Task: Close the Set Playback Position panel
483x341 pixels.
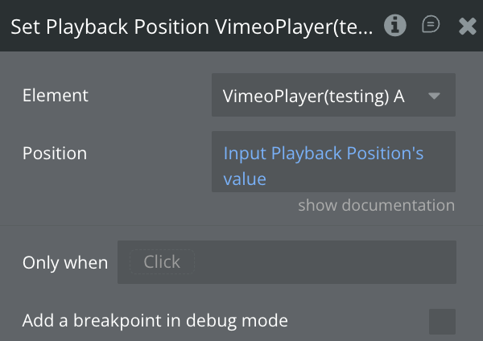Action: pyautogui.click(x=468, y=26)
